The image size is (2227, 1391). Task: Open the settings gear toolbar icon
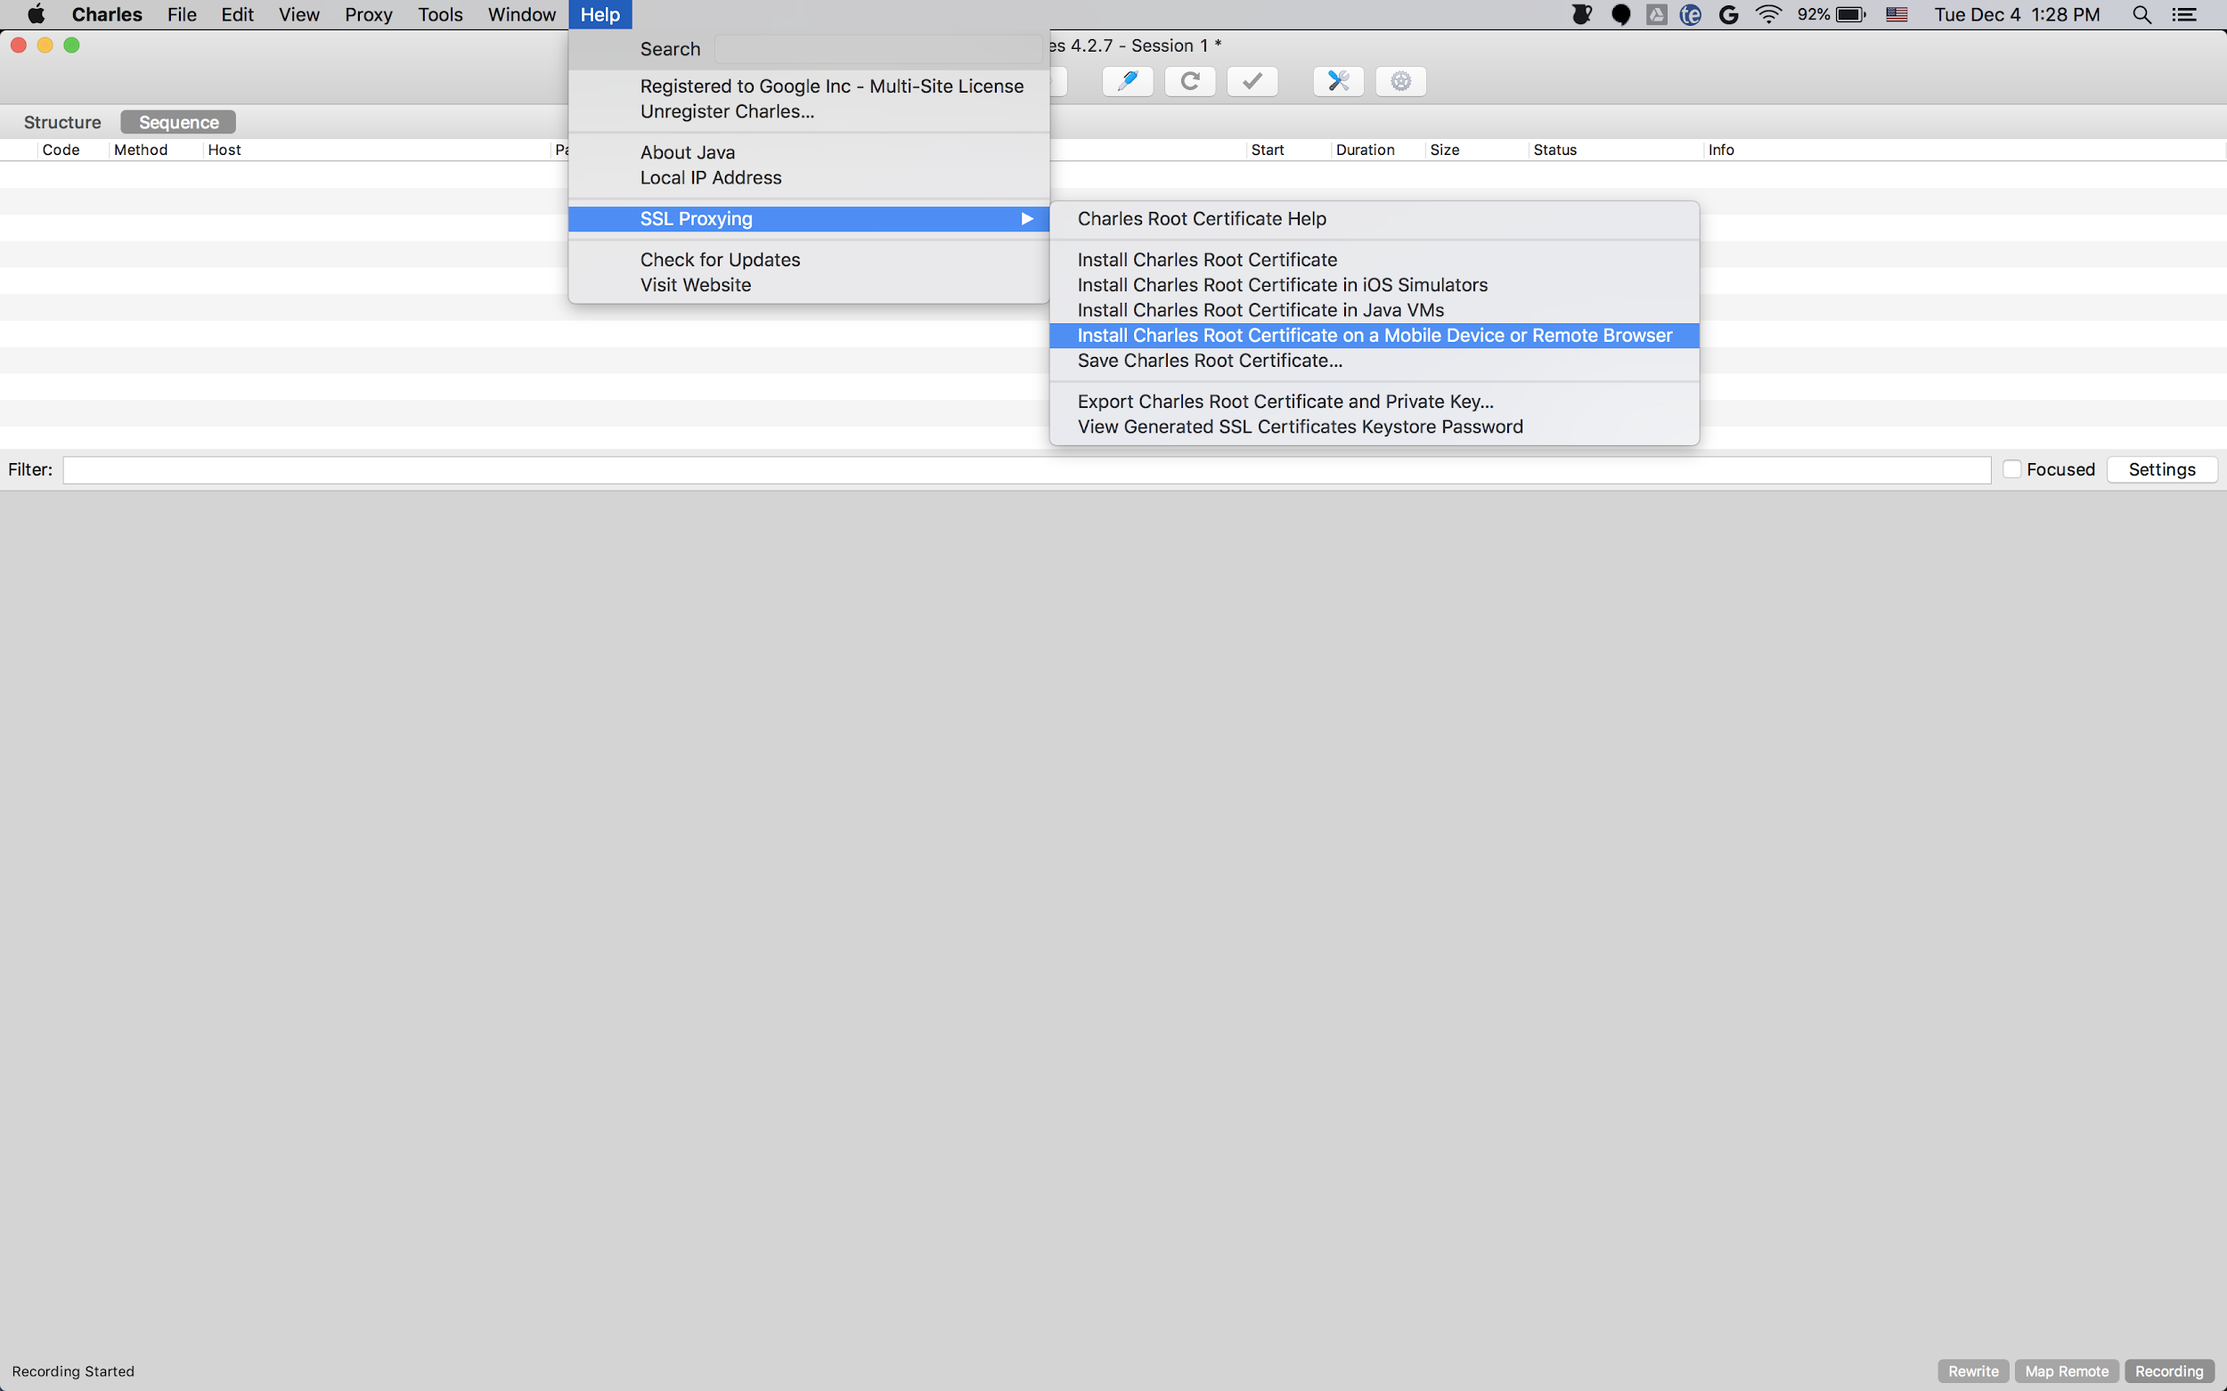(x=1400, y=81)
